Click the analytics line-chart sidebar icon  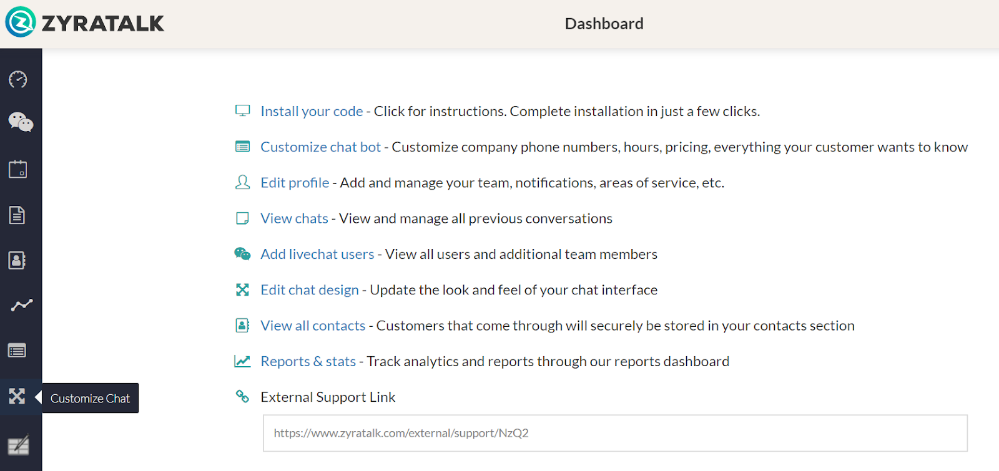point(21,305)
